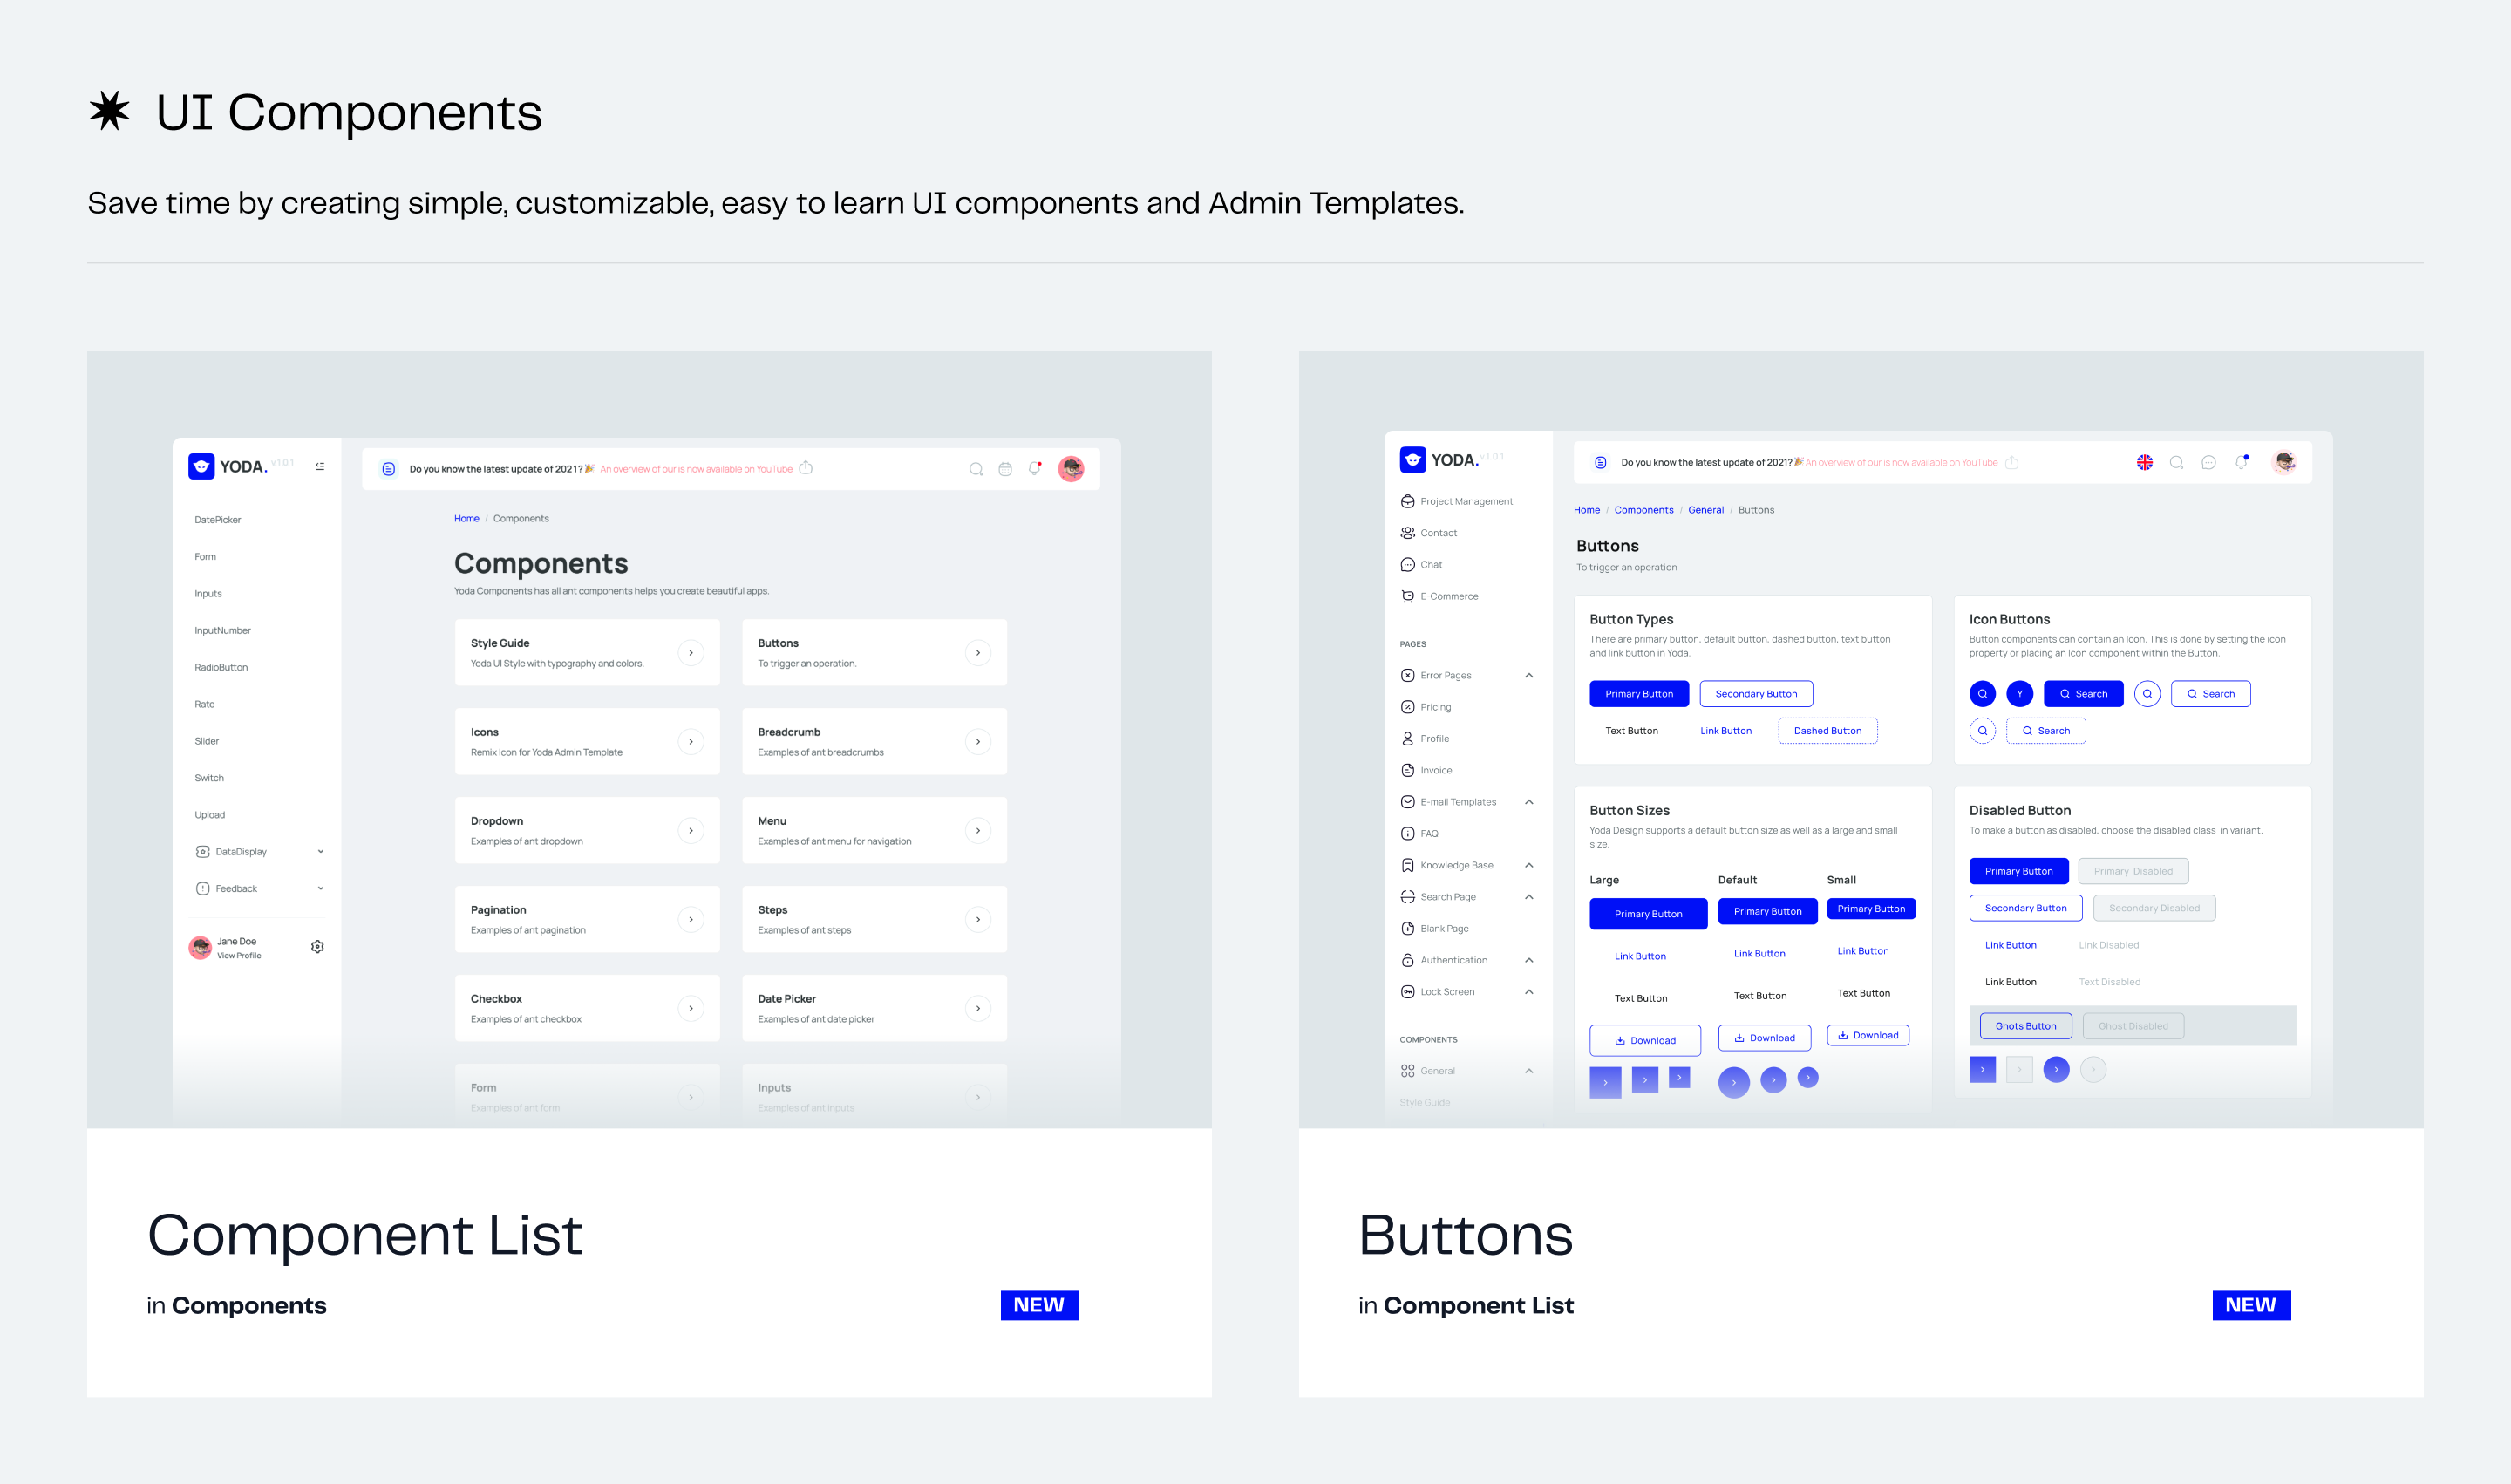The image size is (2511, 1484).
Task: Click the Dashed Button
Action: (x=1827, y=731)
